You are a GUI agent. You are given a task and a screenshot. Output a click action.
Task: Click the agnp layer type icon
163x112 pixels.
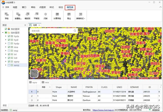point(12,62)
